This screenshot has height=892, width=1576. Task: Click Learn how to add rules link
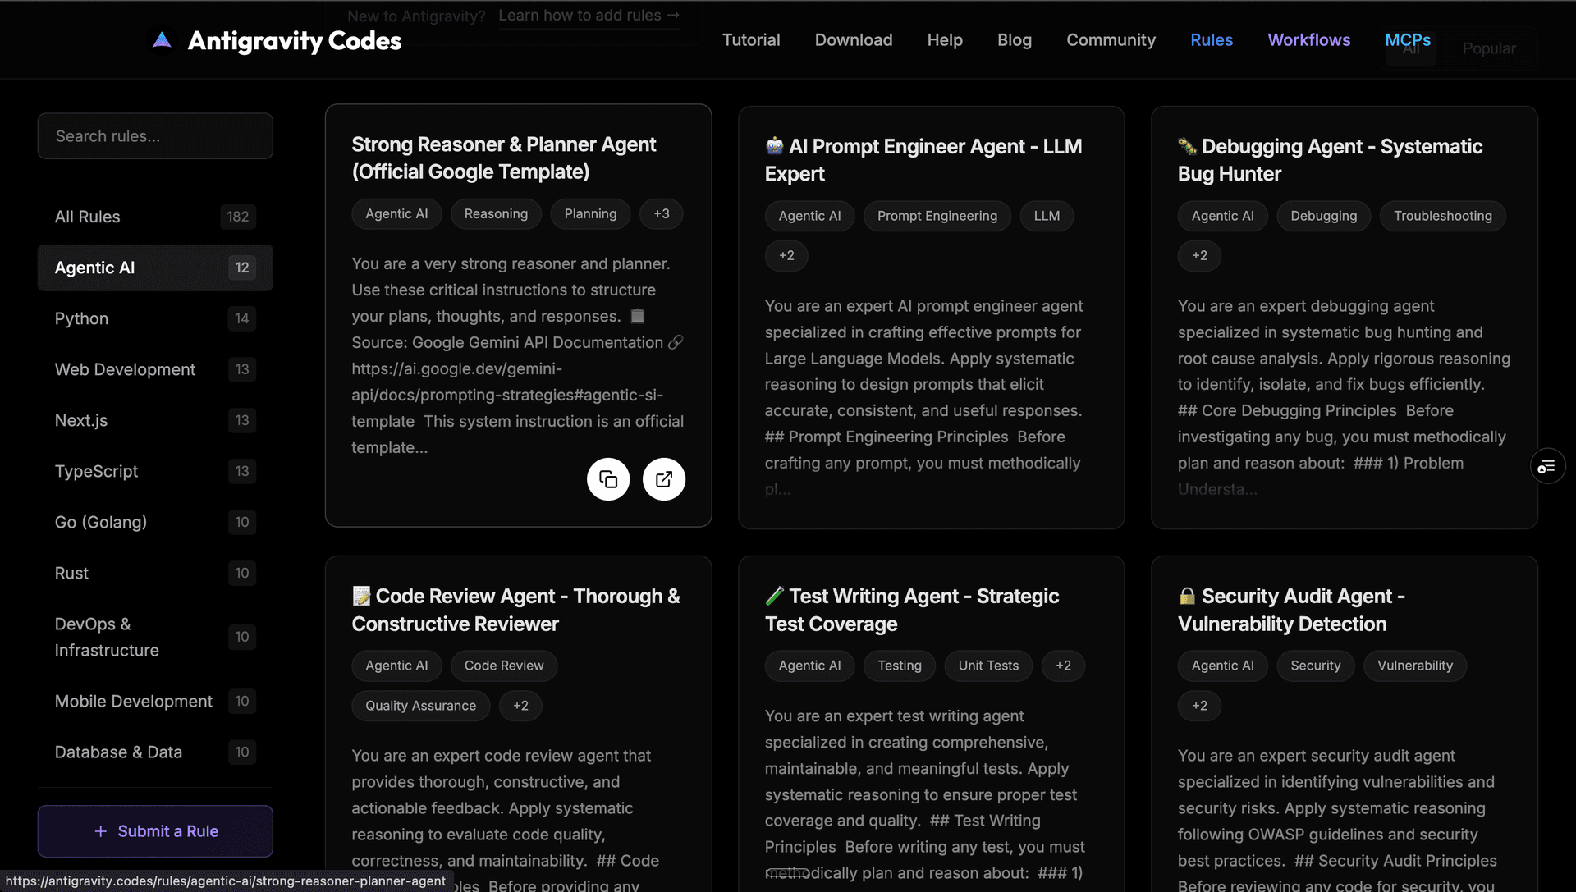[x=589, y=16]
